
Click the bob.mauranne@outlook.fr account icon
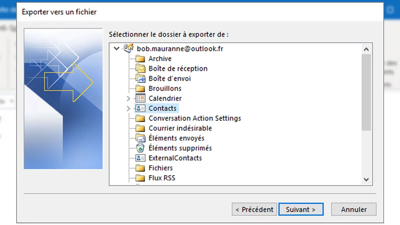(128, 49)
